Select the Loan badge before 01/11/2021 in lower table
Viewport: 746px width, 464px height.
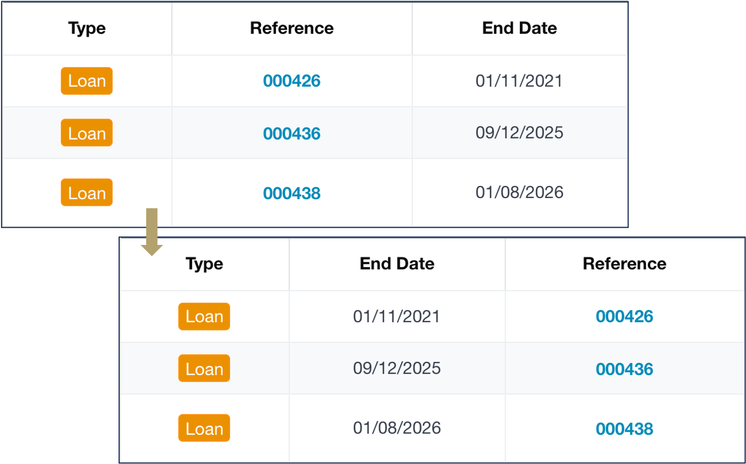tap(204, 317)
